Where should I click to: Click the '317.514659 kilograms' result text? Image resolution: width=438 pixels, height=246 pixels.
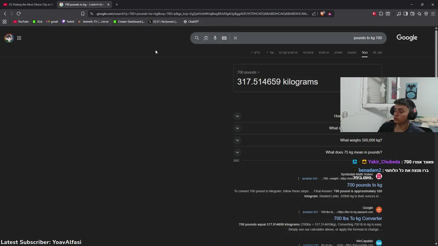278,82
